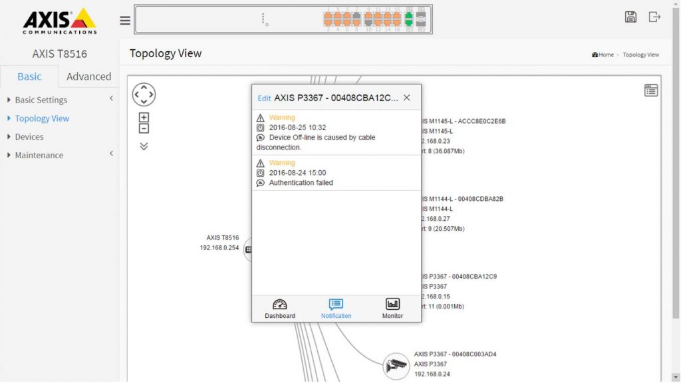Click the log out icon
Viewport: 681px width, 383px height.
coord(654,16)
